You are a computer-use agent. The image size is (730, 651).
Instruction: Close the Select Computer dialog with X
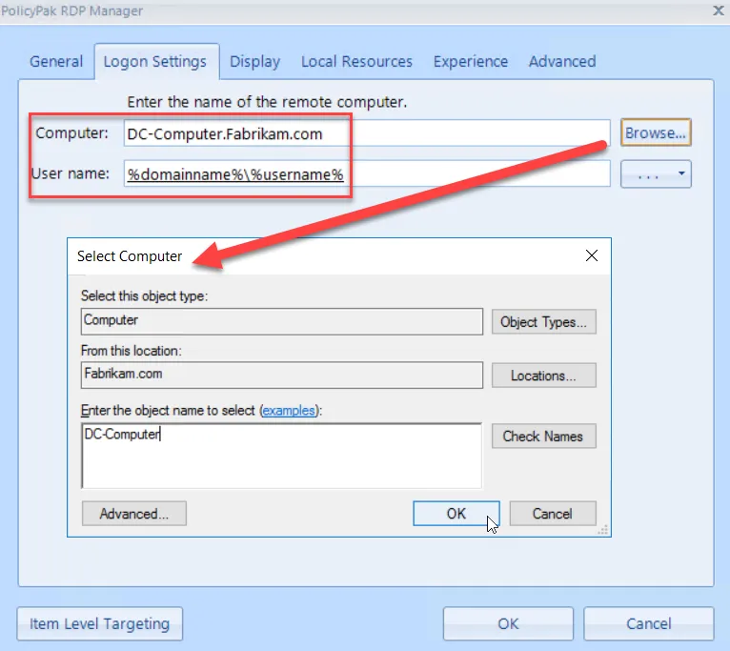(592, 255)
